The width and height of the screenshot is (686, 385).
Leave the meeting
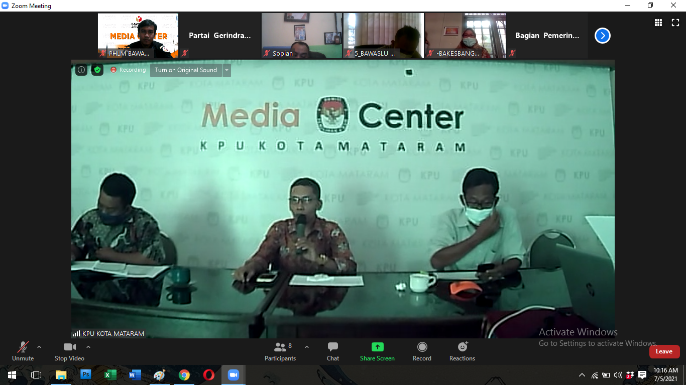pos(664,351)
